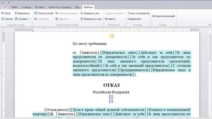Click the Предприниматель field

[x=134, y=70]
